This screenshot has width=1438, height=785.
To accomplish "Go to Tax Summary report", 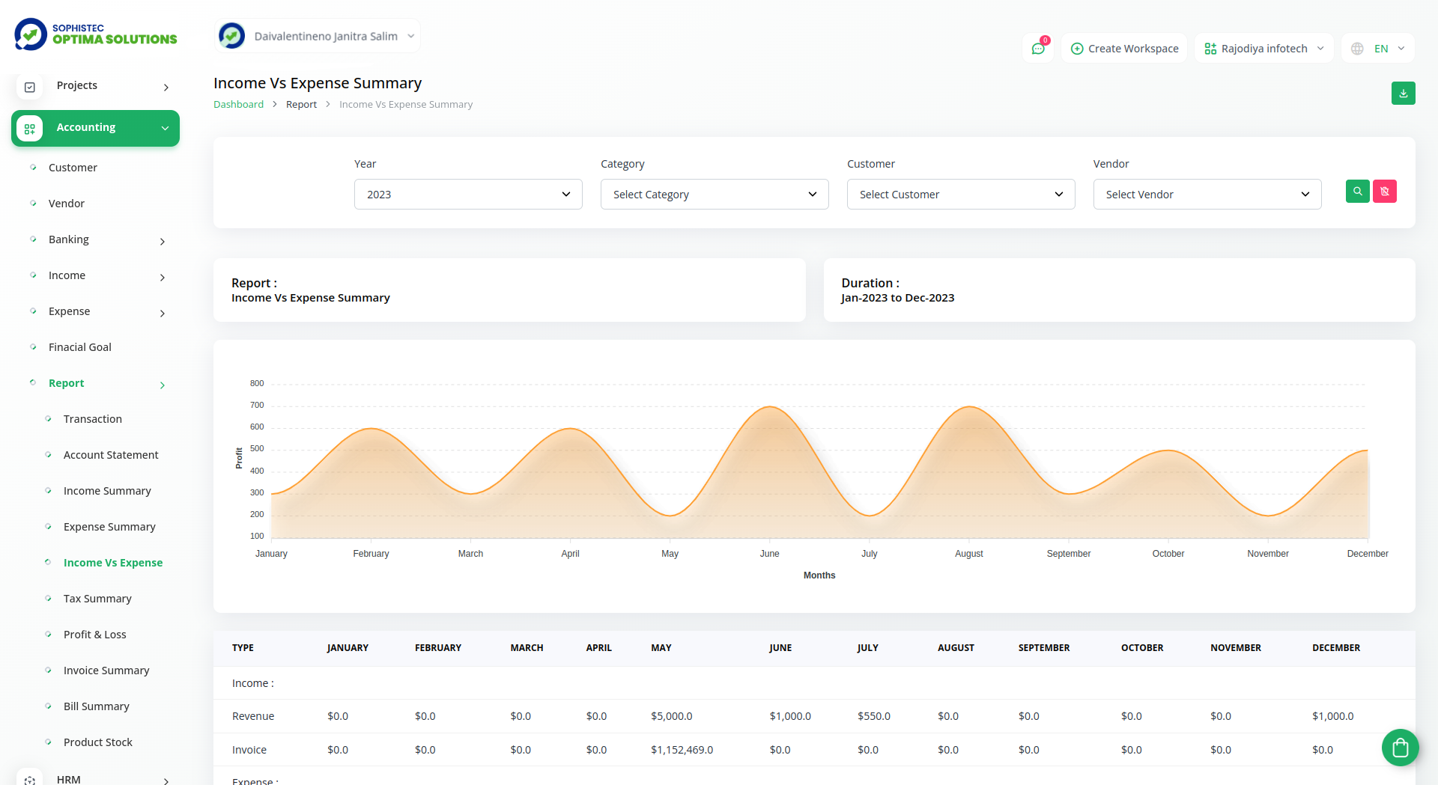I will coord(97,599).
